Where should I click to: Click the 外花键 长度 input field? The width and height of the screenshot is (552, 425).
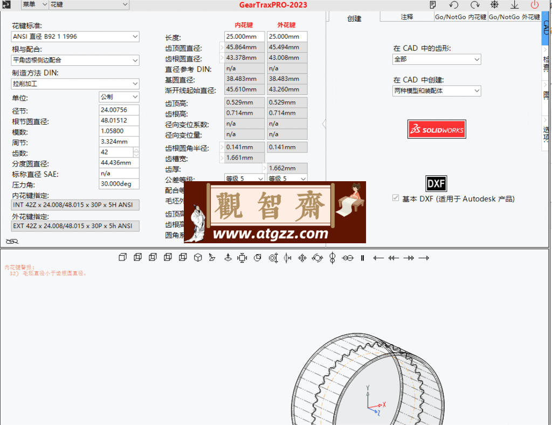[287, 37]
